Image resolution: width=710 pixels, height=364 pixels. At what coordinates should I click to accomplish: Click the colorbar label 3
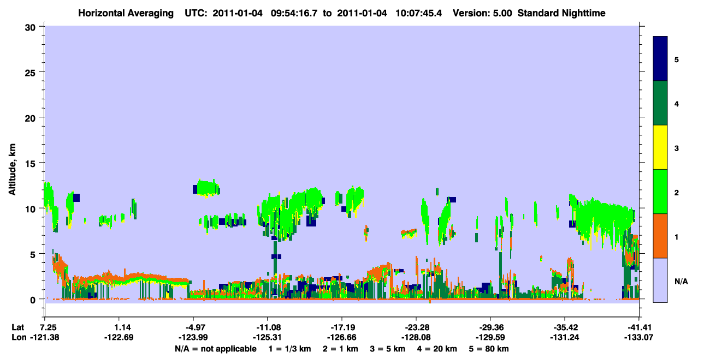677,148
